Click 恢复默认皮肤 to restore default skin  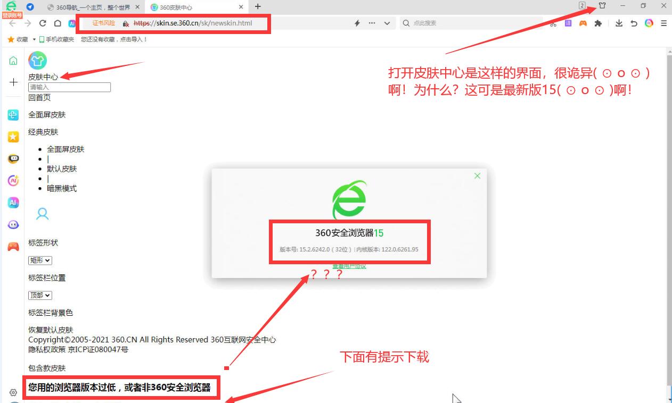[51, 330]
